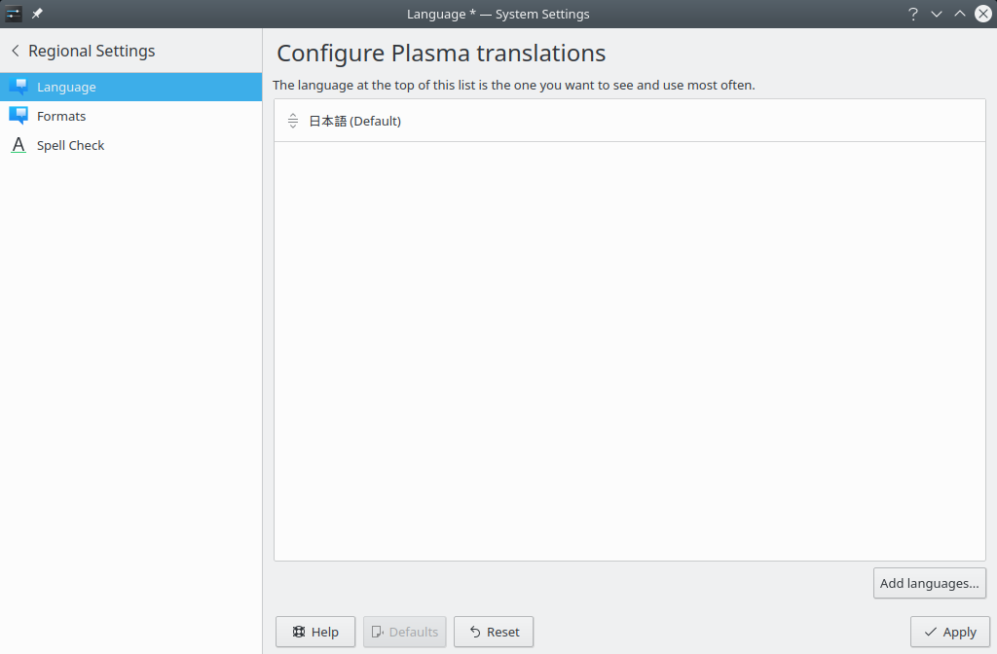This screenshot has height=654, width=997.
Task: Click the Defaults button
Action: click(404, 632)
